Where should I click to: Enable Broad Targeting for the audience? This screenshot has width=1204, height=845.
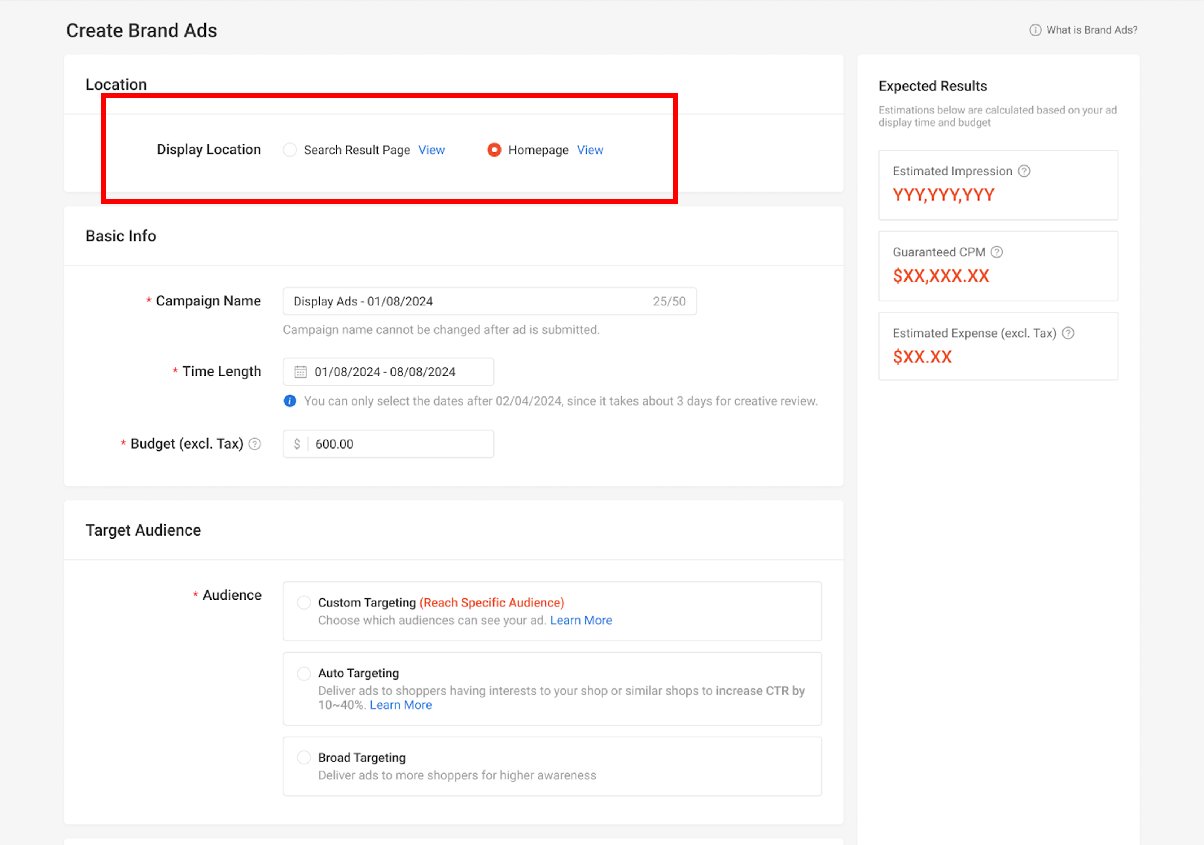click(304, 757)
